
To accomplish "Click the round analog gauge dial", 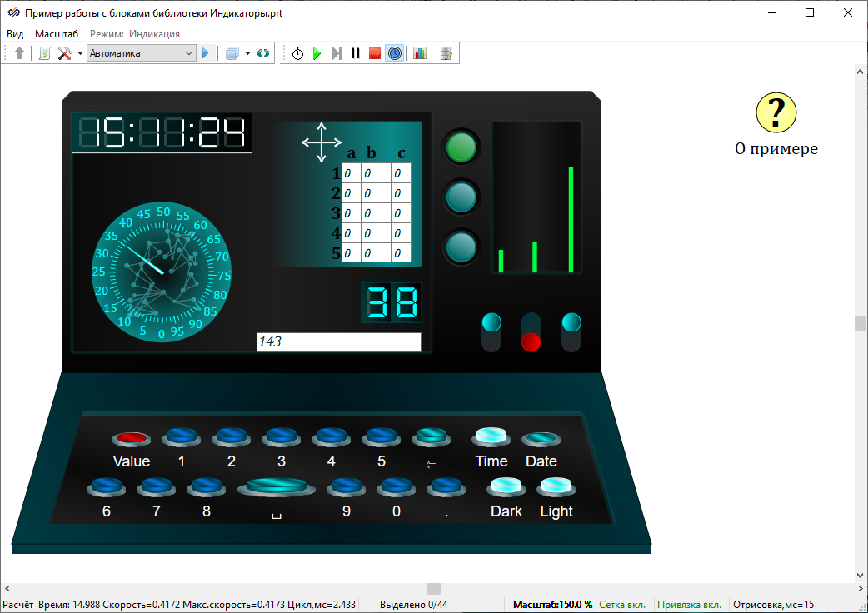I will pyautogui.click(x=162, y=272).
